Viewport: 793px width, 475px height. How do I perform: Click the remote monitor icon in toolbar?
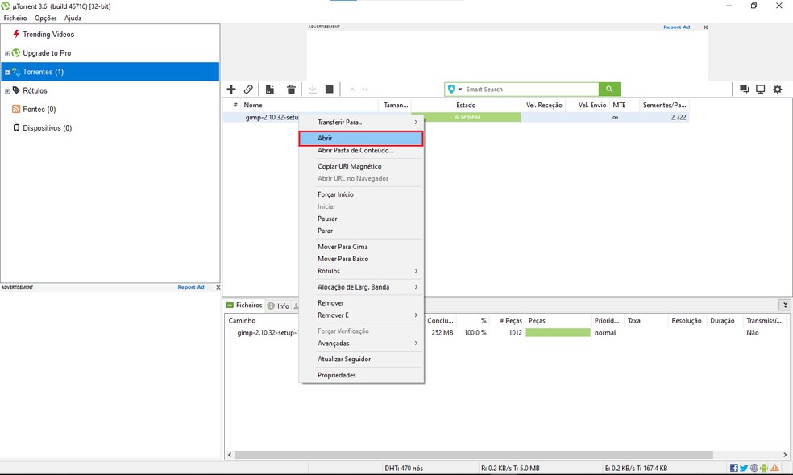pos(760,89)
